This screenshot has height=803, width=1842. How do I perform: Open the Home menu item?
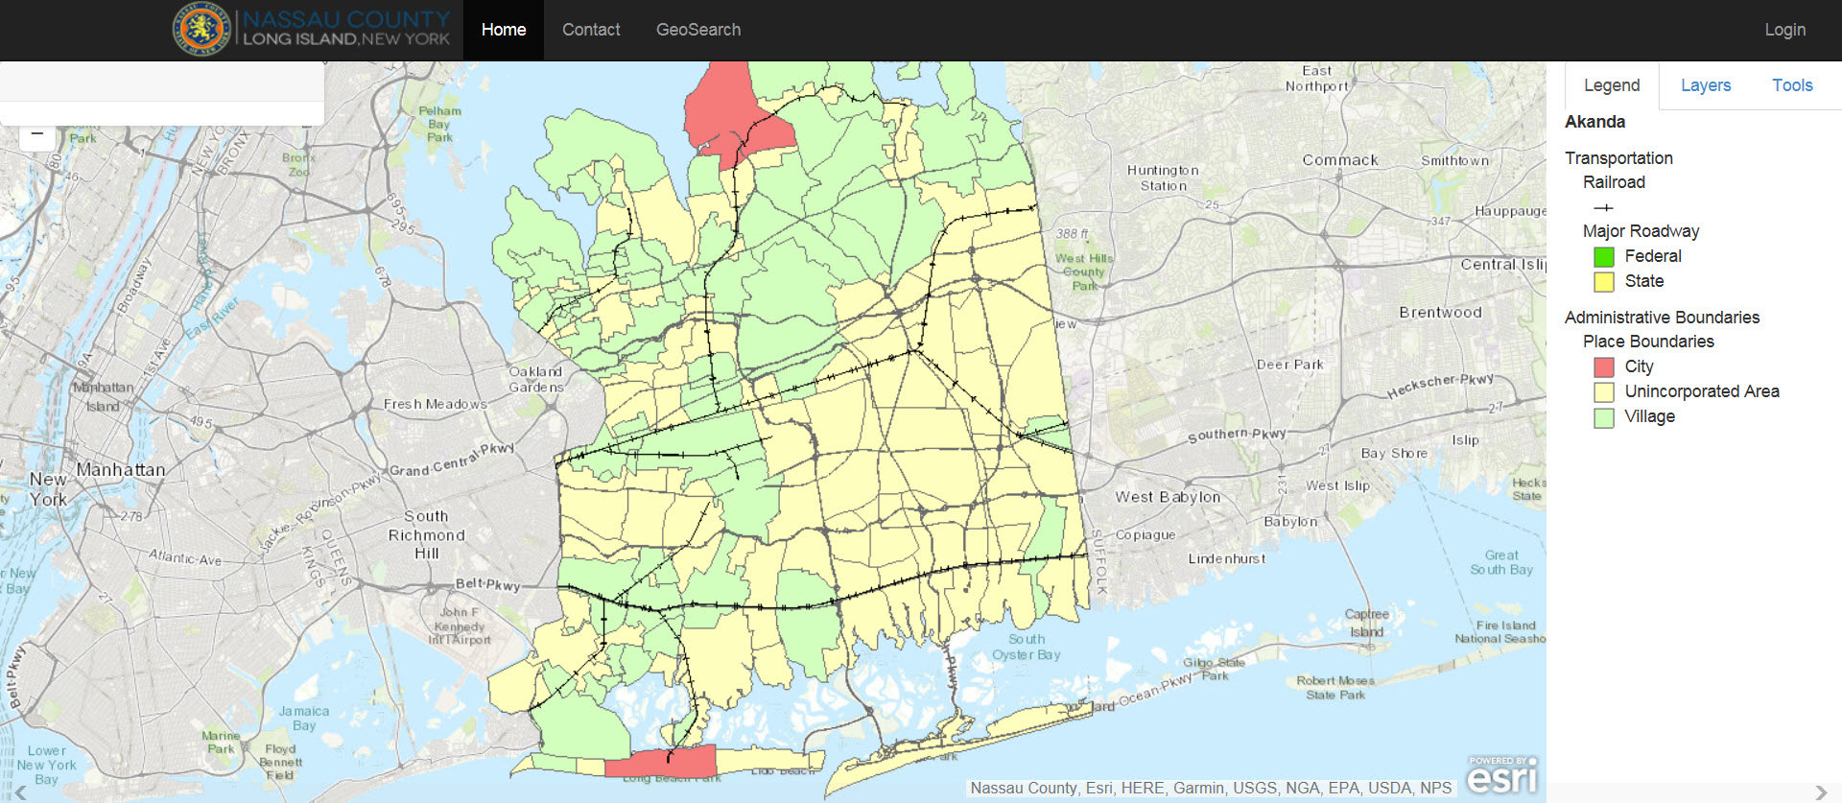point(503,30)
